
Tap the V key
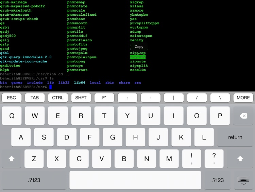102,159
